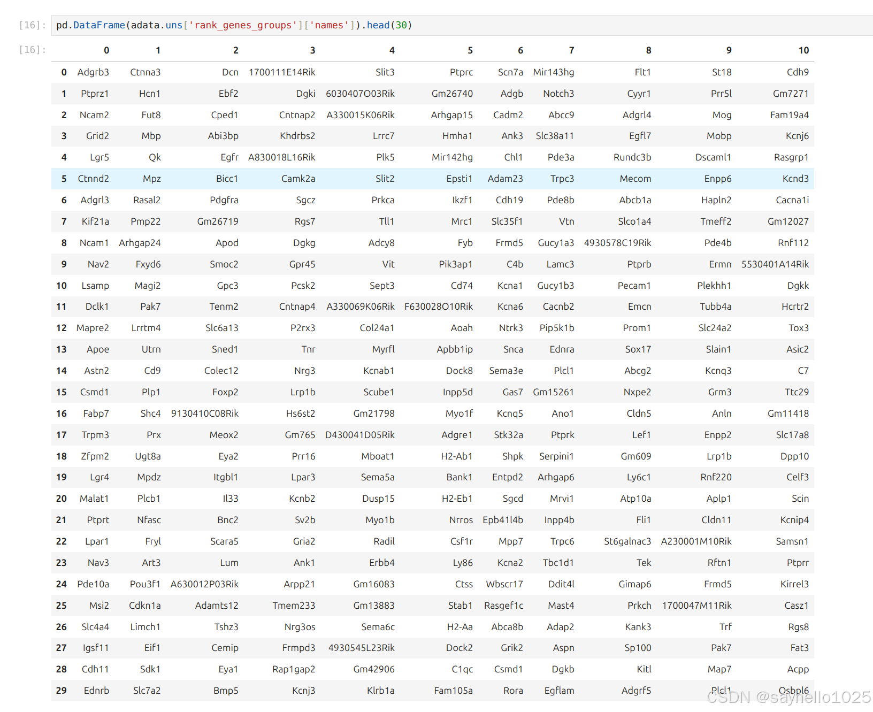The height and width of the screenshot is (712, 873).
Task: Click the cell '1700047M11Rik'
Action: [697, 606]
